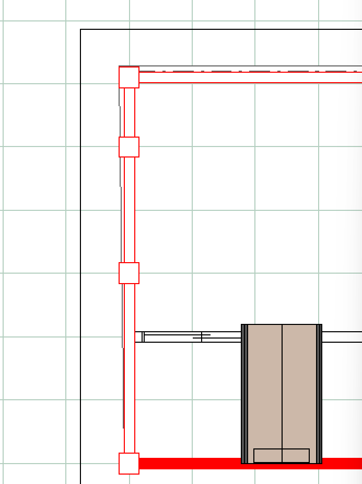Screen dimensions: 362x484
Task: Click the bottom-left corner red square handle
Action: pyautogui.click(x=129, y=464)
